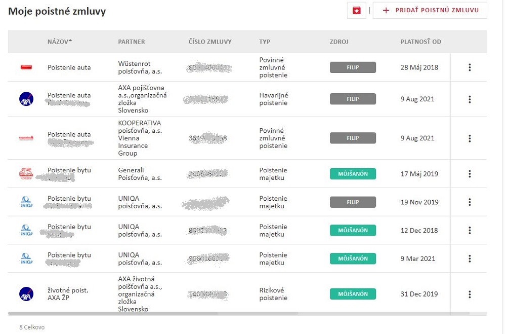The image size is (506, 334).
Task: Sort by Číslo zmluvy column header
Action: point(210,42)
